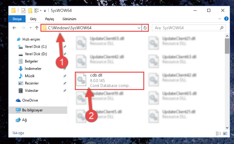Switch to large icons view button

click(x=225, y=133)
